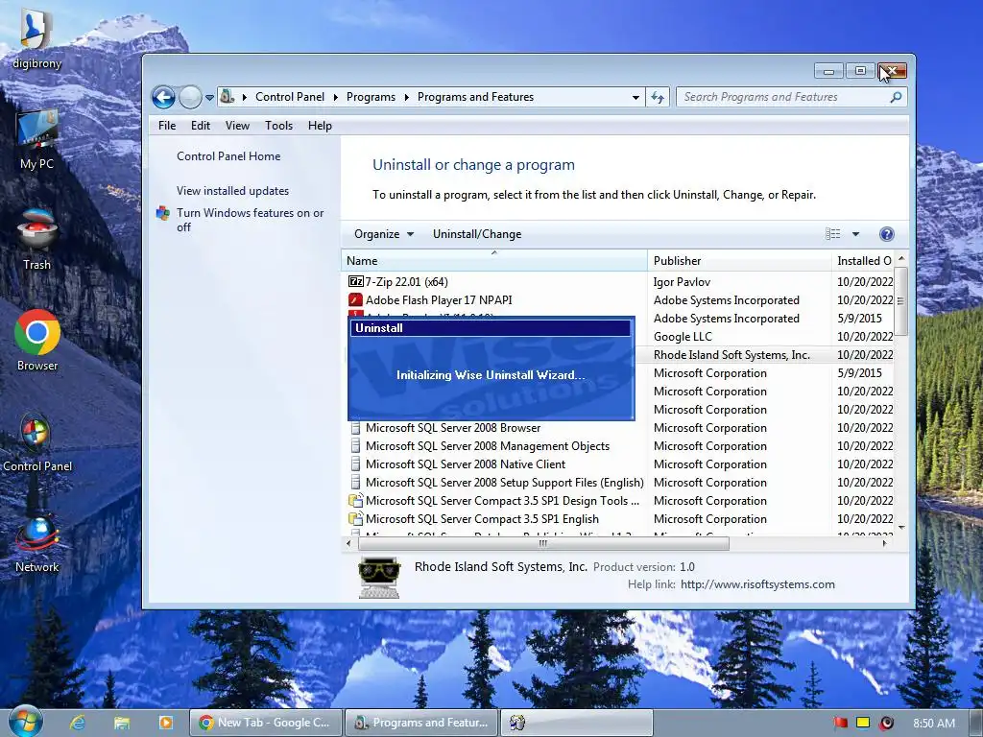This screenshot has height=737, width=983.
Task: Open the Tools menu
Action: point(278,126)
